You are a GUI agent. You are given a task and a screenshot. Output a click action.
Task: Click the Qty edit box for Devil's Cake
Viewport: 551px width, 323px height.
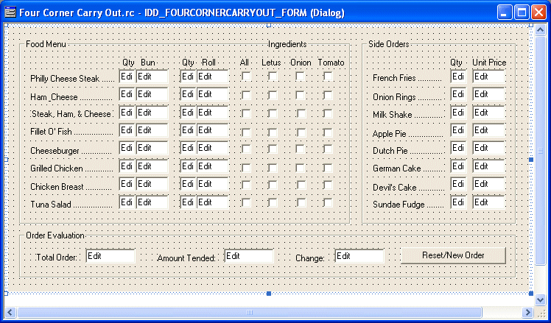(x=458, y=184)
